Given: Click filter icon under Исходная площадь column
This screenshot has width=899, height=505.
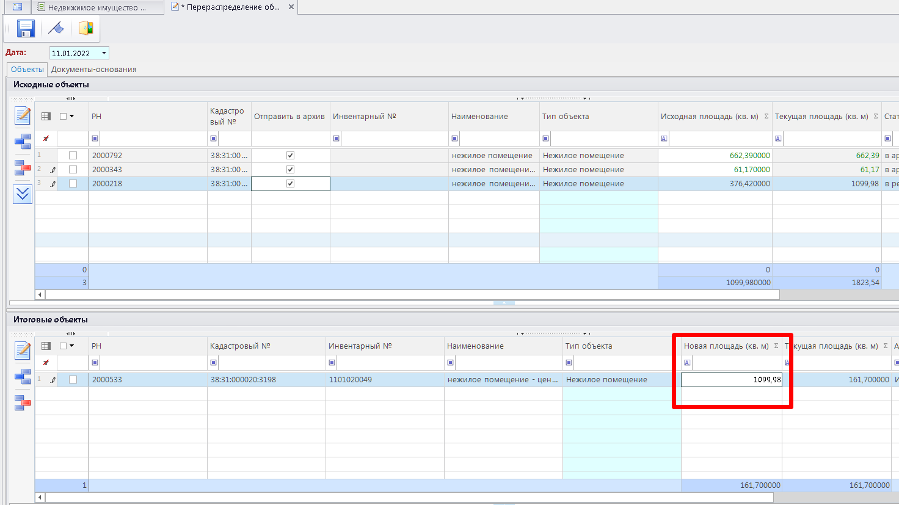Looking at the screenshot, I should click(664, 139).
